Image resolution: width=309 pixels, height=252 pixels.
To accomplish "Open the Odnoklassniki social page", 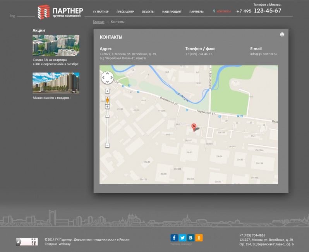I will coord(199,238).
